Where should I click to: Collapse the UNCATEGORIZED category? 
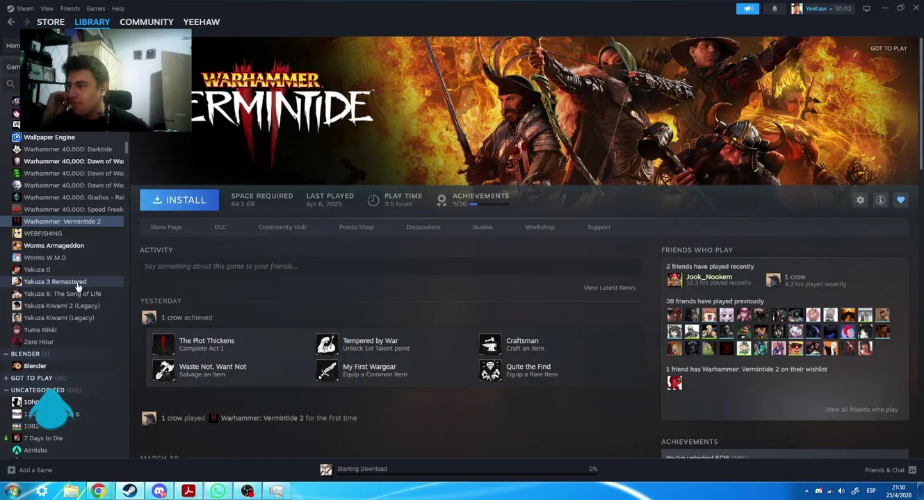pyautogui.click(x=6, y=390)
